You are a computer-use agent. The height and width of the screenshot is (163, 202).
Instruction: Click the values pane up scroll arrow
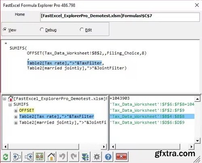[x=197, y=99]
